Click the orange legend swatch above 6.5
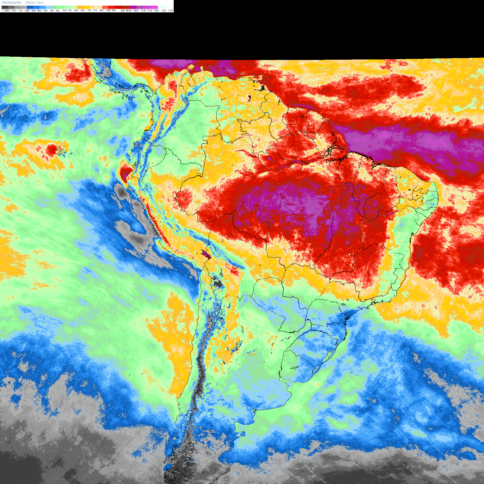 click(80, 7)
